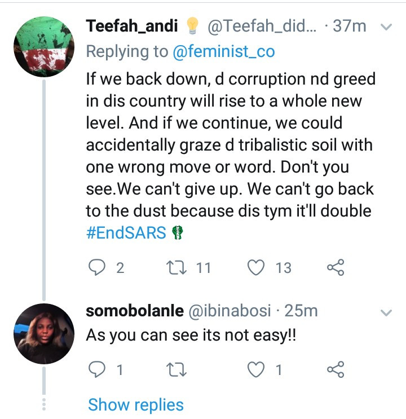Click Teefah_andi's profile picture
This screenshot has width=406, height=419.
pyautogui.click(x=45, y=46)
